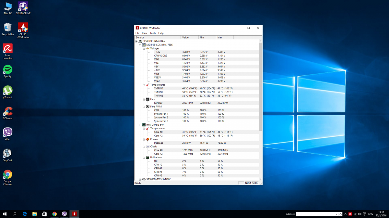Open the Windows Store taskbar icon

[44, 214]
